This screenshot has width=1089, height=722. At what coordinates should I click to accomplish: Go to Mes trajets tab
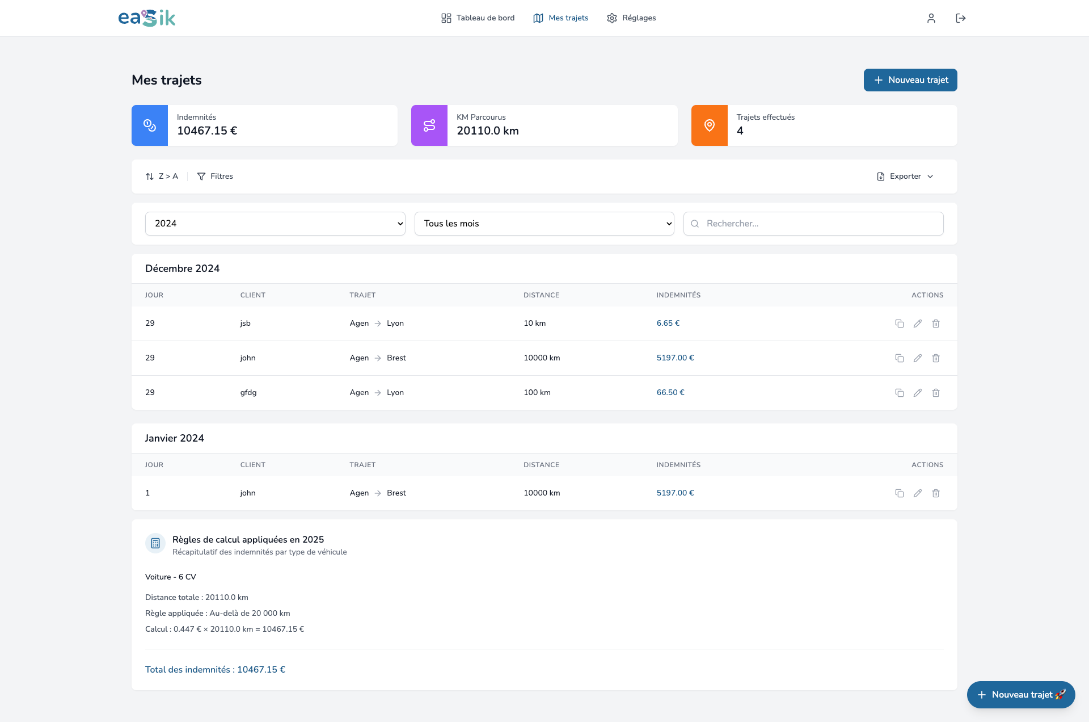(x=560, y=18)
